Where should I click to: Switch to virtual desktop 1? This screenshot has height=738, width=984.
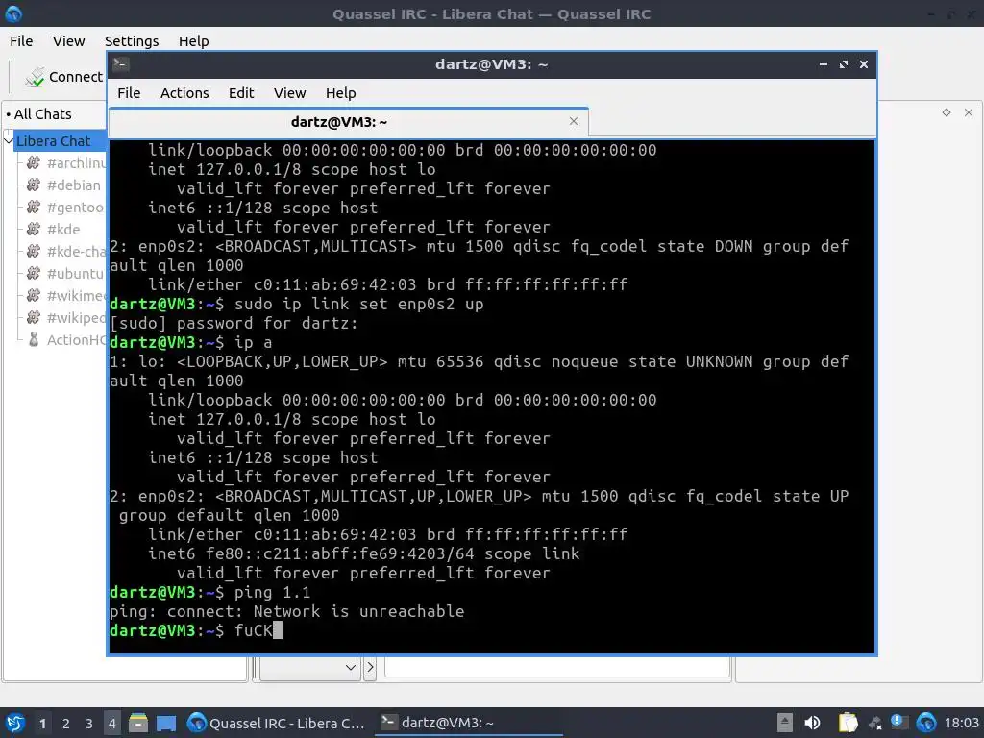[x=42, y=724]
